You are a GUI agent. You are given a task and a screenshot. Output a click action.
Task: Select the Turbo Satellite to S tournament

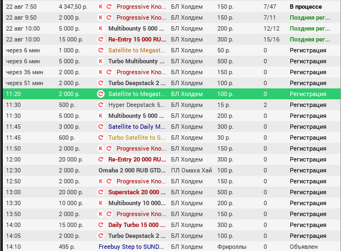click(x=137, y=138)
